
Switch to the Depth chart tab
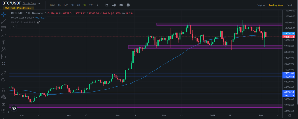(x=290, y=5)
